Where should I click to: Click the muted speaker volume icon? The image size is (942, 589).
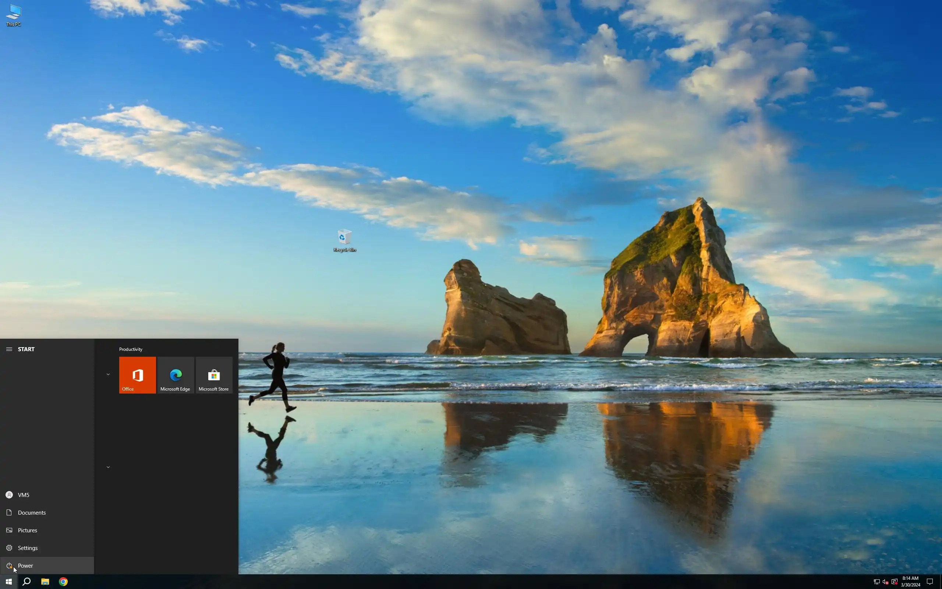[885, 582]
